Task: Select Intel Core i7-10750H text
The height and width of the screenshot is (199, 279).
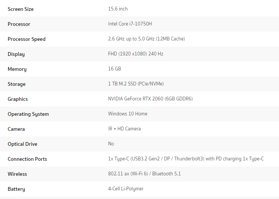Action: click(130, 24)
